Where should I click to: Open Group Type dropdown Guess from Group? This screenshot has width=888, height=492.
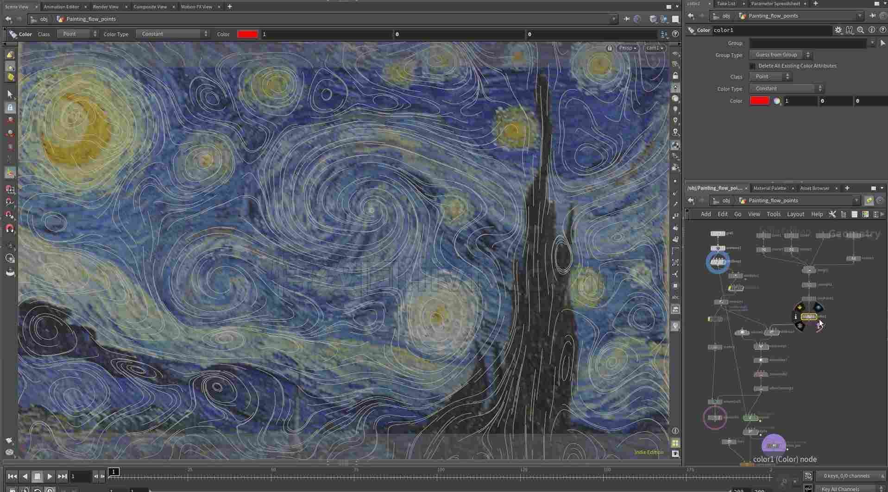pos(780,55)
